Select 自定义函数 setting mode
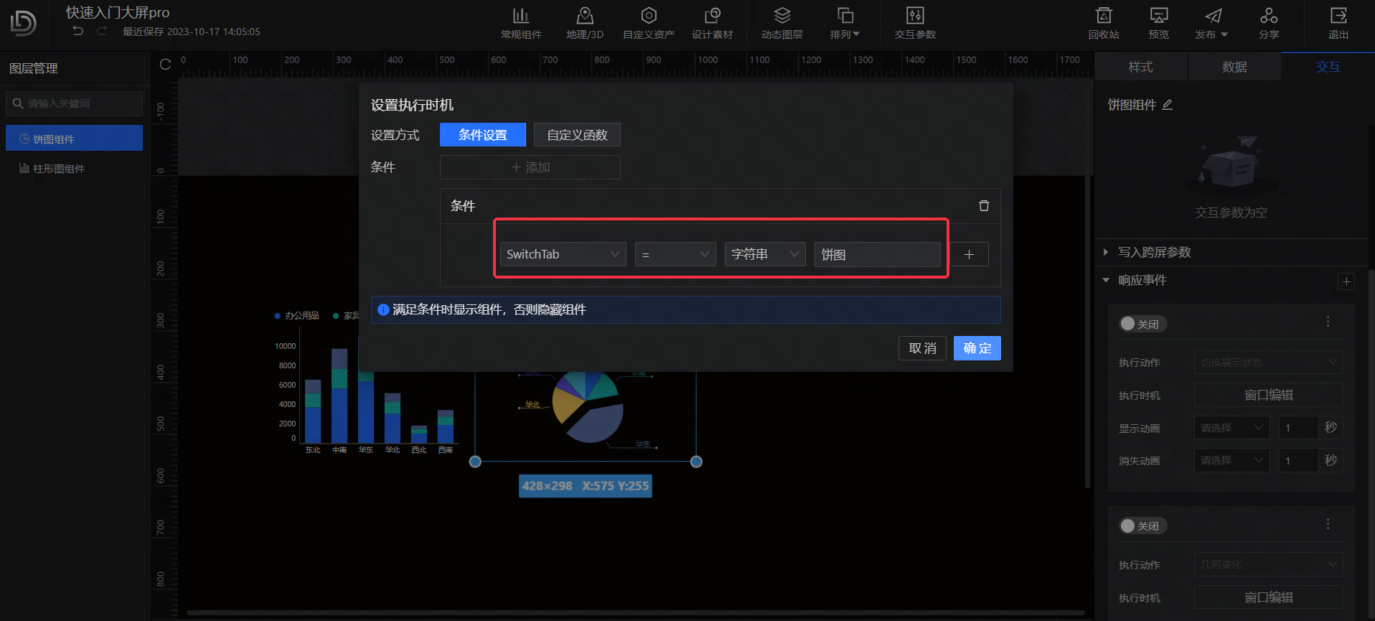 coord(577,135)
